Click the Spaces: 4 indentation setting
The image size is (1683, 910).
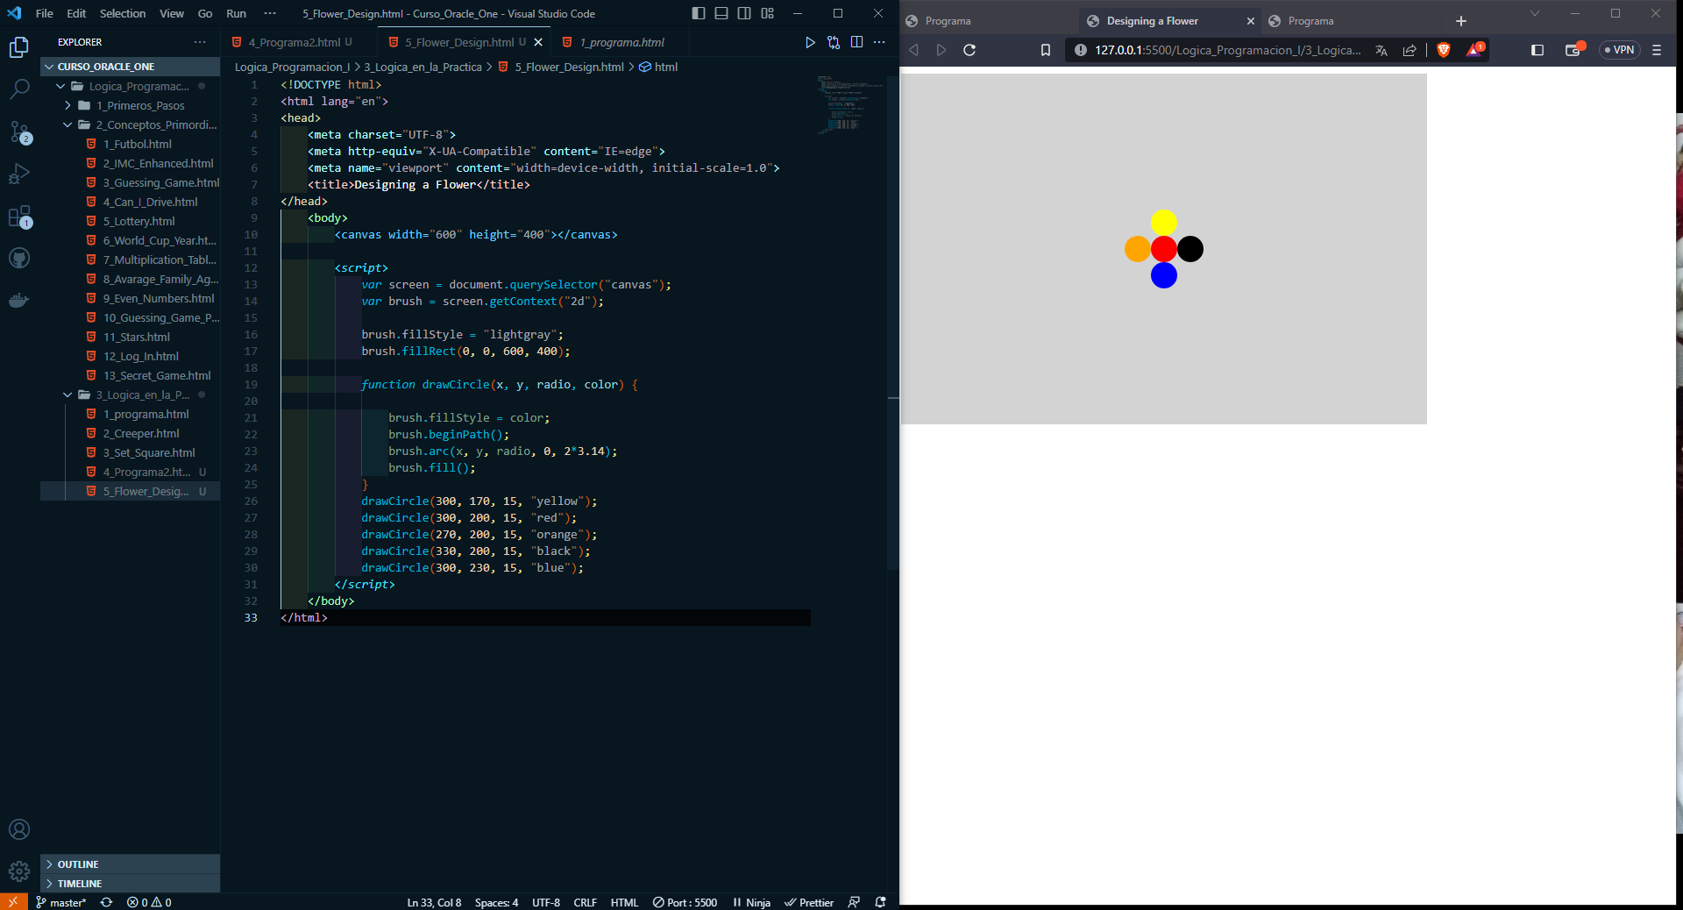[x=496, y=902]
